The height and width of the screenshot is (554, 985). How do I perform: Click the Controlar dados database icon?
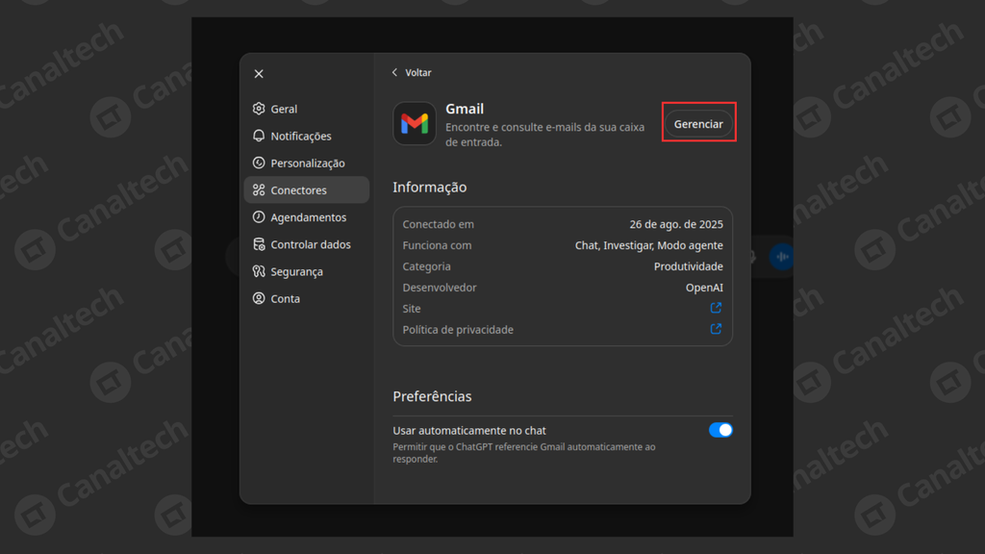(259, 244)
